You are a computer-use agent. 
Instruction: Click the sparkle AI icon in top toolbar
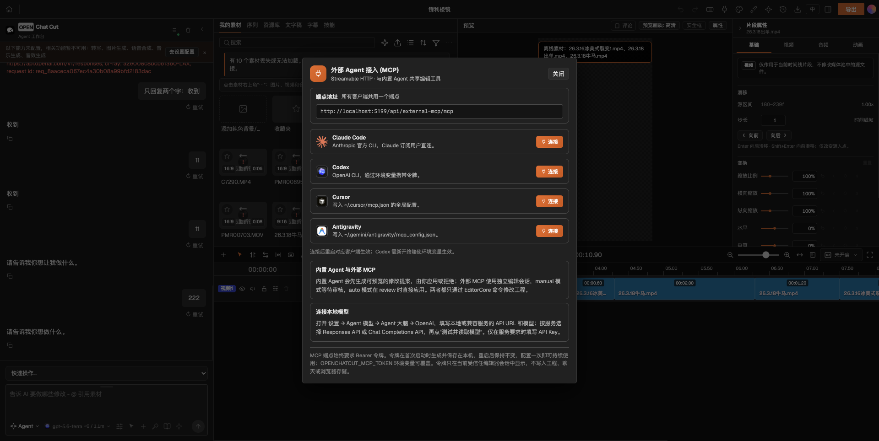[768, 10]
